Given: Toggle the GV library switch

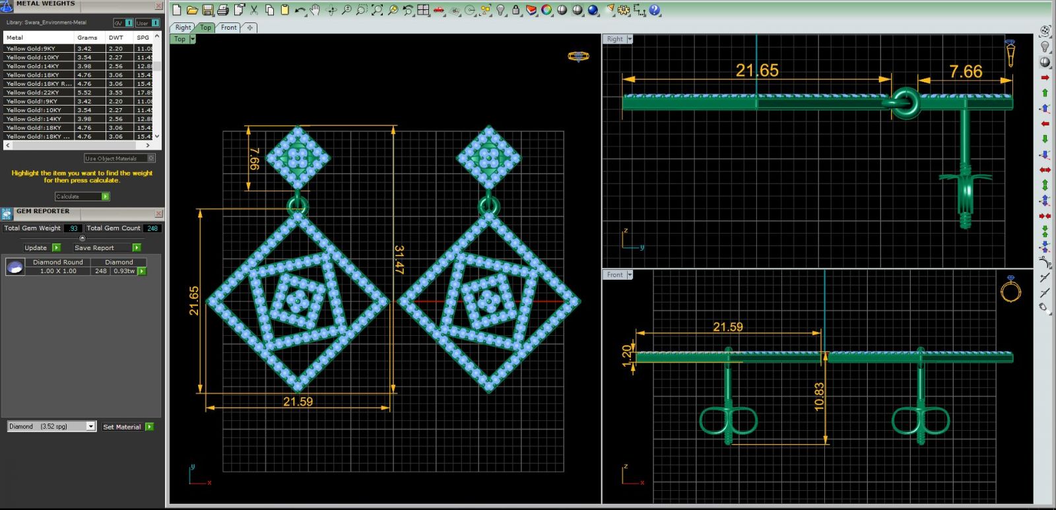Looking at the screenshot, I should click(123, 22).
